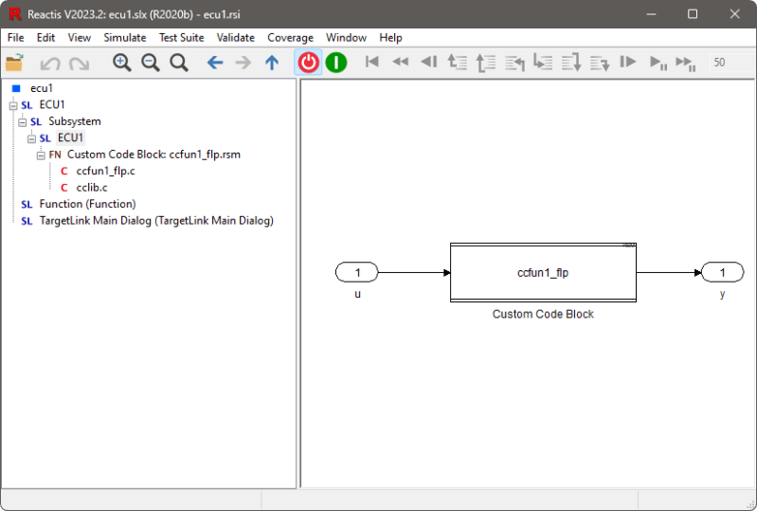Click the blue square icon beside ecu1
This screenshot has height=511, width=757.
16,88
